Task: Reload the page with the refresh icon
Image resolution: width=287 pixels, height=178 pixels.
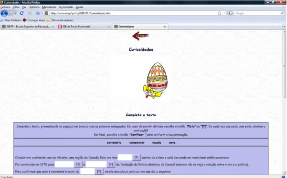Action: (22, 13)
